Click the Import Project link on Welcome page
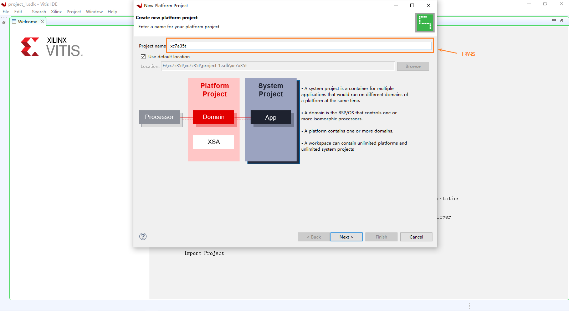 pyautogui.click(x=204, y=253)
